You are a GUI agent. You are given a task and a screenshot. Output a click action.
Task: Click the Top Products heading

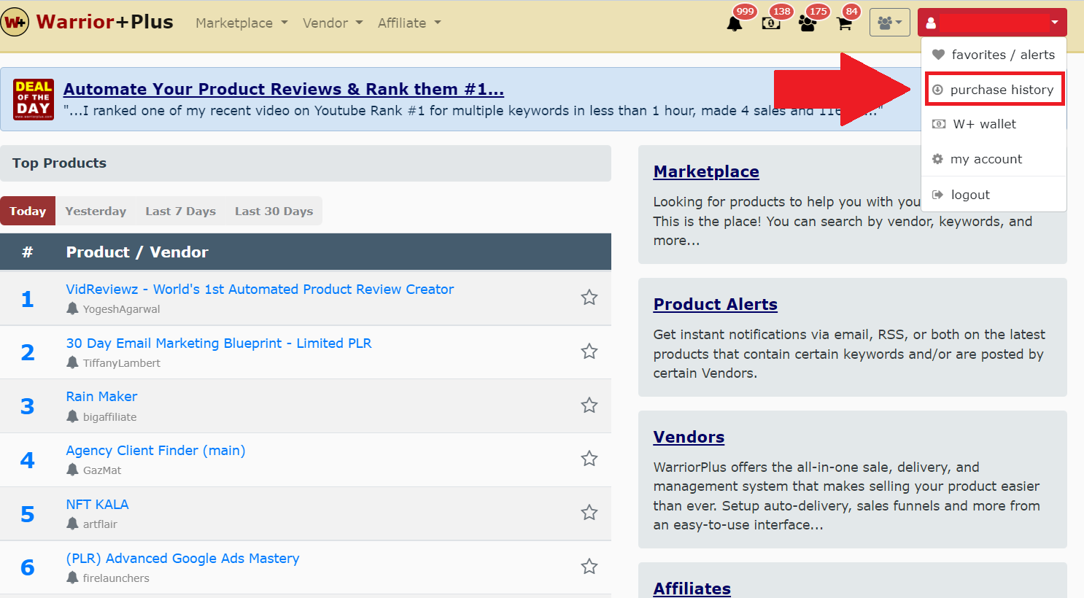click(59, 163)
